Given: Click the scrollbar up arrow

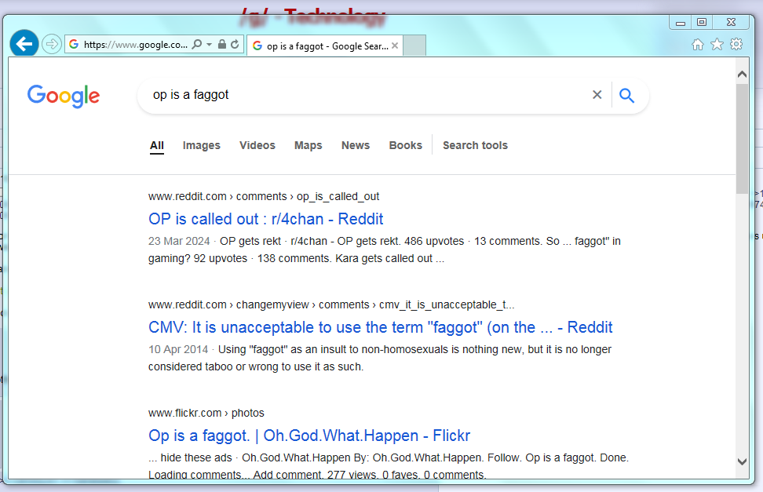Looking at the screenshot, I should tap(742, 74).
